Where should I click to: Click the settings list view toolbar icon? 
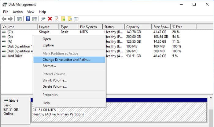coord(76,19)
